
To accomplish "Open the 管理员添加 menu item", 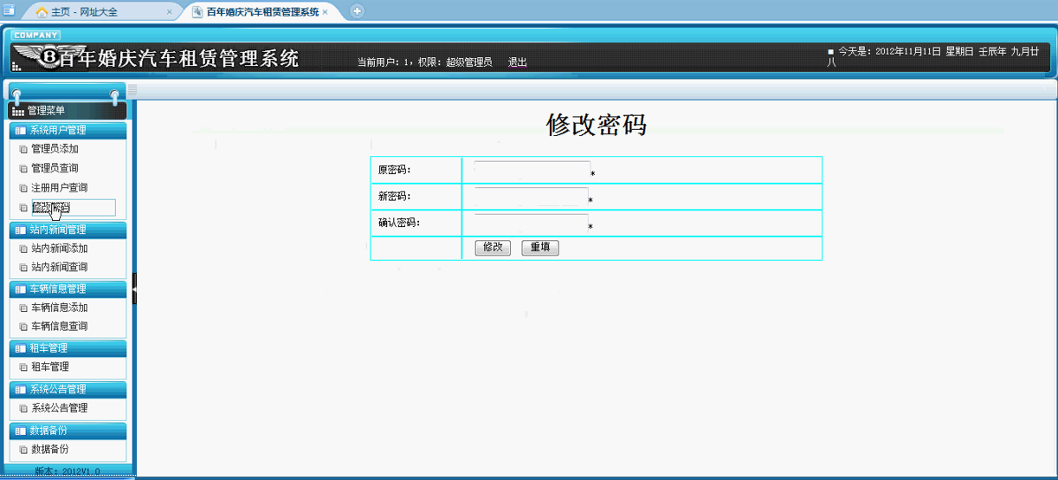I will [x=55, y=149].
